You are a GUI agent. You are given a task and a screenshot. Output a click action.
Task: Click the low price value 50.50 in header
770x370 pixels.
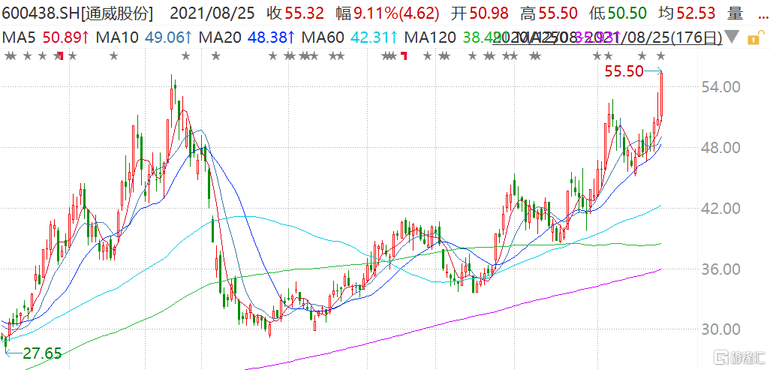click(x=629, y=14)
